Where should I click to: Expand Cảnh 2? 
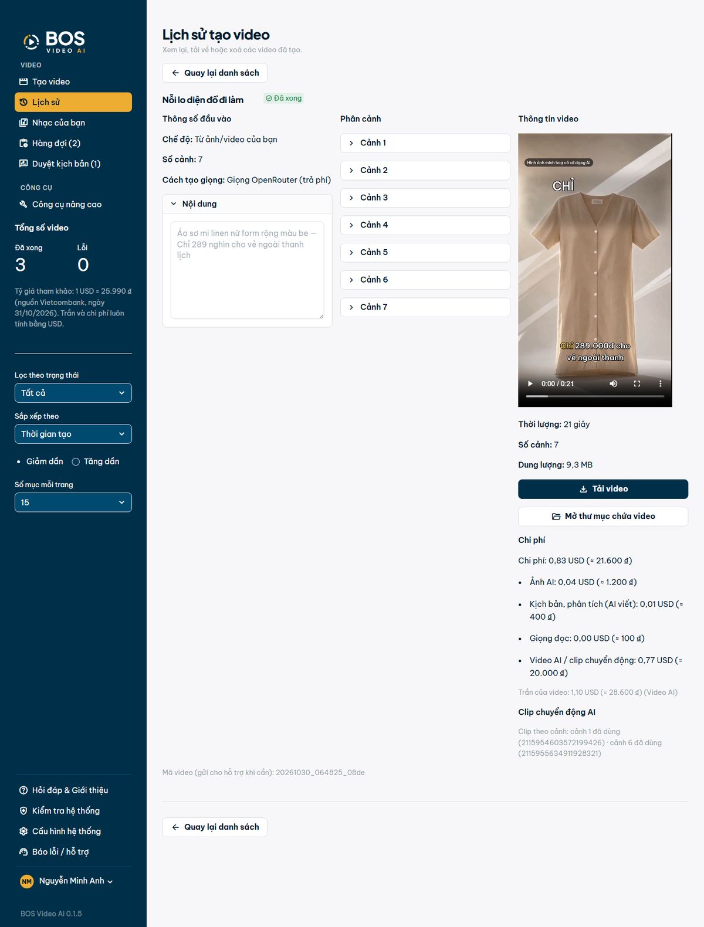click(425, 170)
